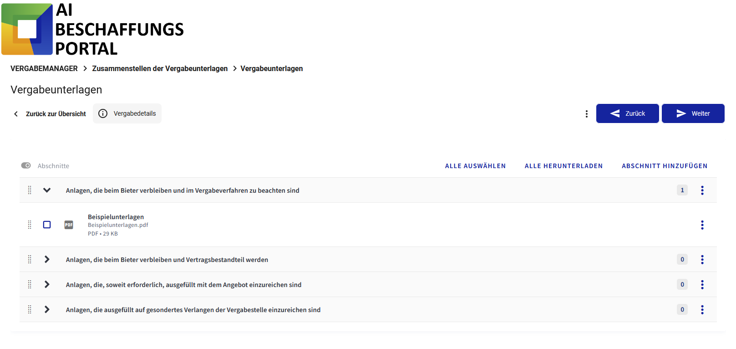Check the Beispielunterlagen checkbox
The height and width of the screenshot is (349, 736).
[x=47, y=225]
